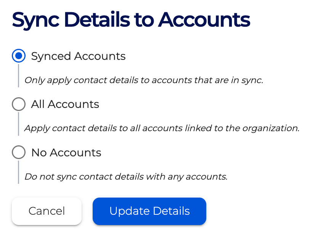Viewport: 310px width, 238px height.
Task: Click the No Accounts label text
Action: [x=66, y=152]
